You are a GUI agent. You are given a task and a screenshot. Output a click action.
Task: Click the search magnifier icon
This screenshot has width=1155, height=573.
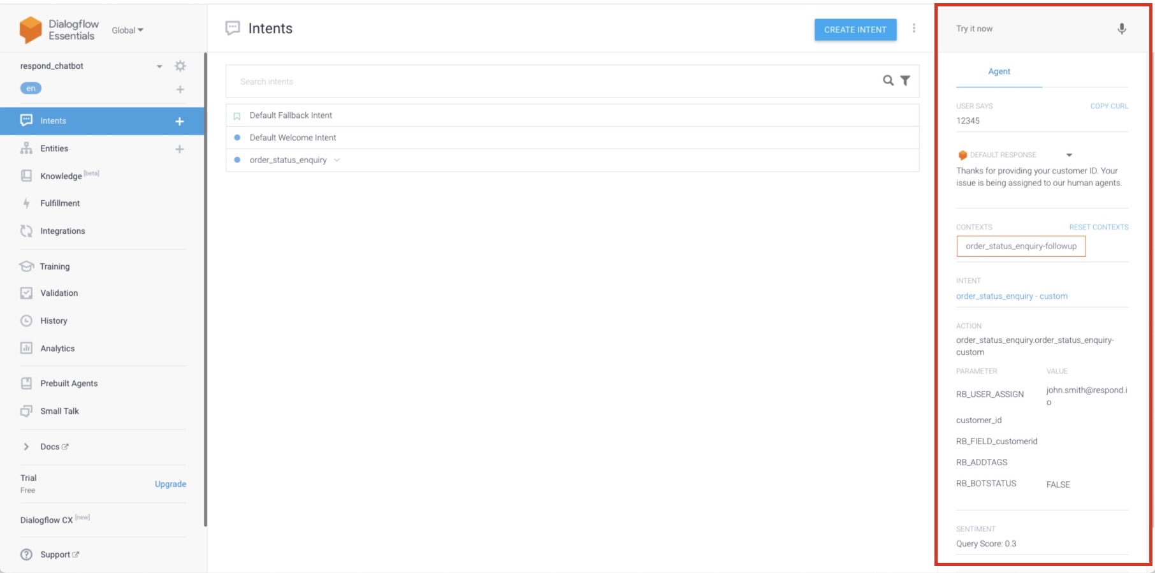click(888, 80)
